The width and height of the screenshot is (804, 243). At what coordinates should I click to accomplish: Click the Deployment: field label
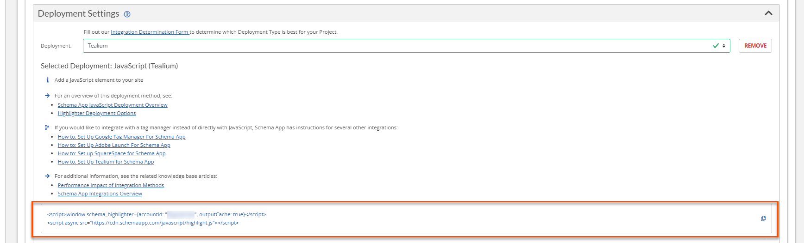tap(56, 46)
